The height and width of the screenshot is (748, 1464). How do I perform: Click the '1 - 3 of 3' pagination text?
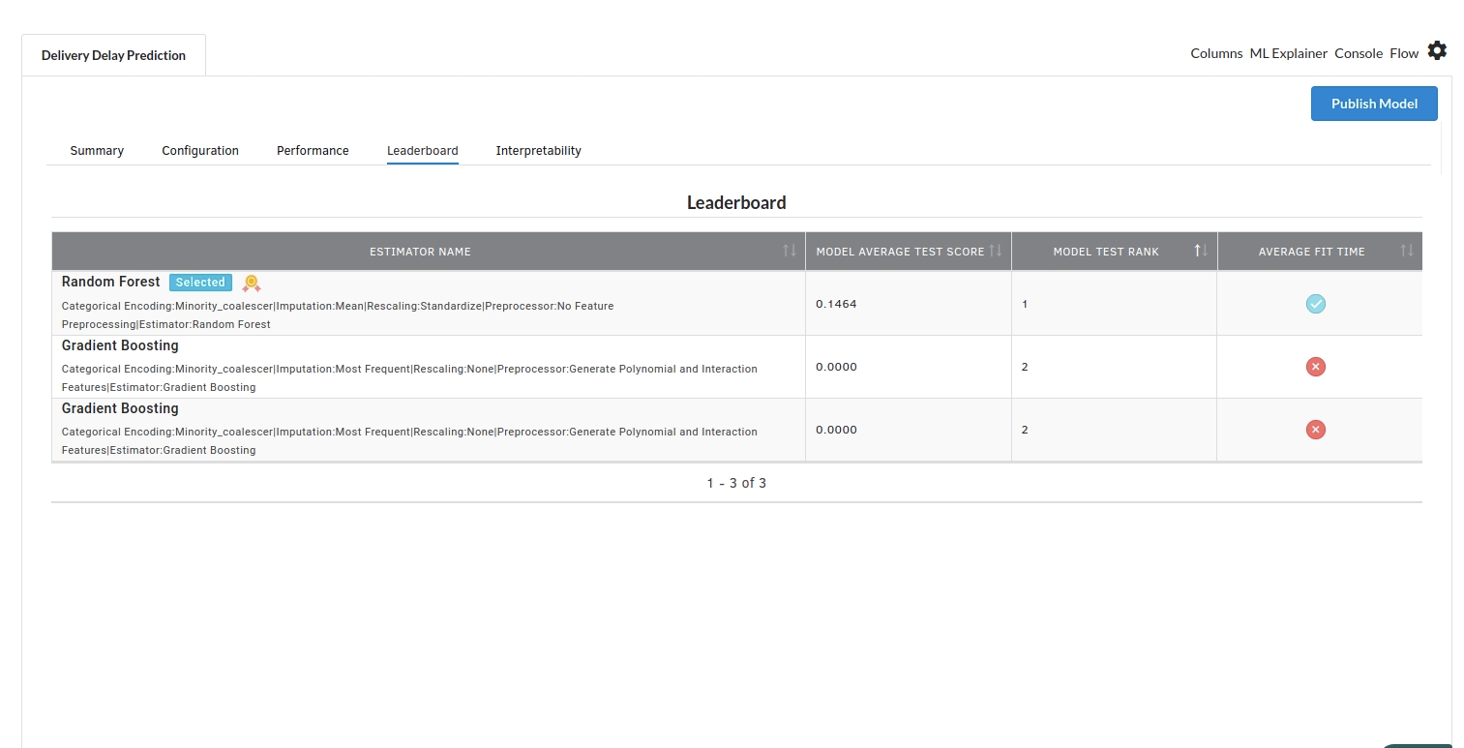tap(736, 483)
